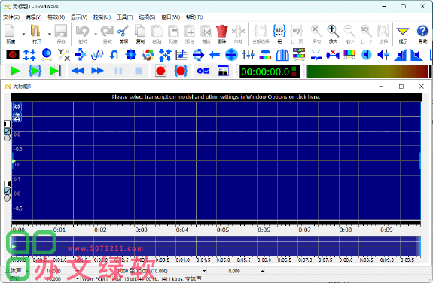
Task: Expand the 0.000 position arrow in status bar
Action: 262,271
